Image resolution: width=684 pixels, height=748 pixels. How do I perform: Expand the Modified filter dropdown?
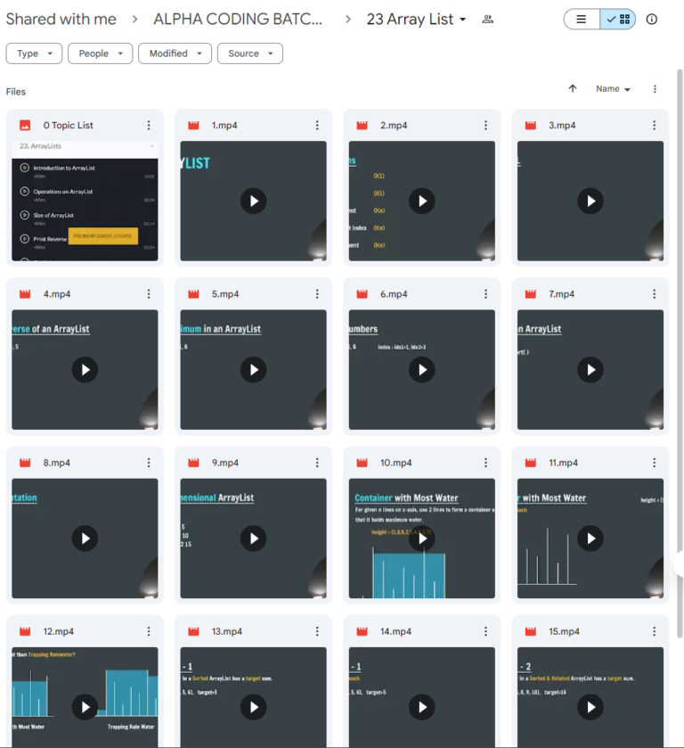tap(175, 53)
